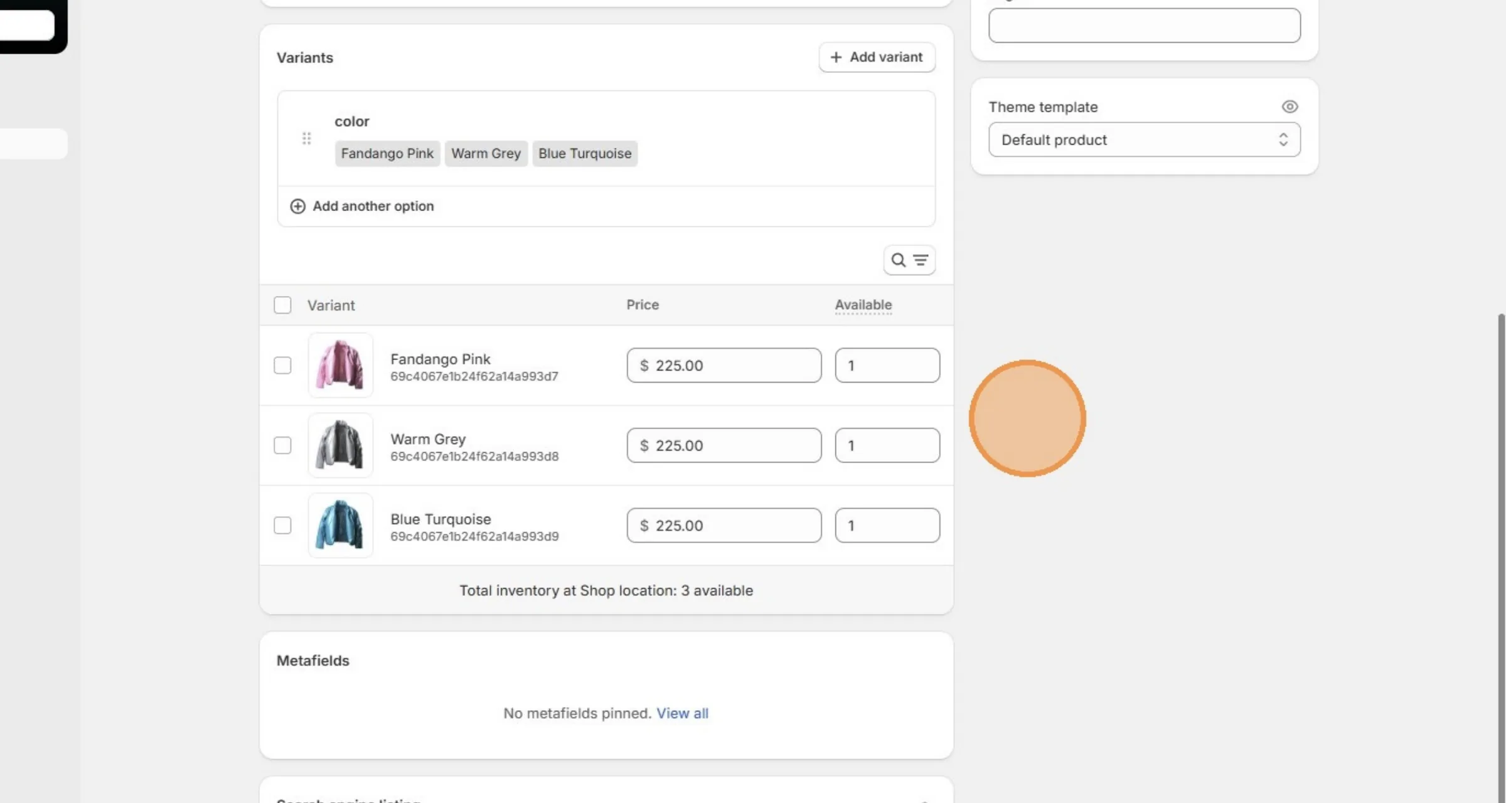Viewport: 1506px width, 803px height.
Task: Preview theme template with the eye icon
Action: point(1290,107)
